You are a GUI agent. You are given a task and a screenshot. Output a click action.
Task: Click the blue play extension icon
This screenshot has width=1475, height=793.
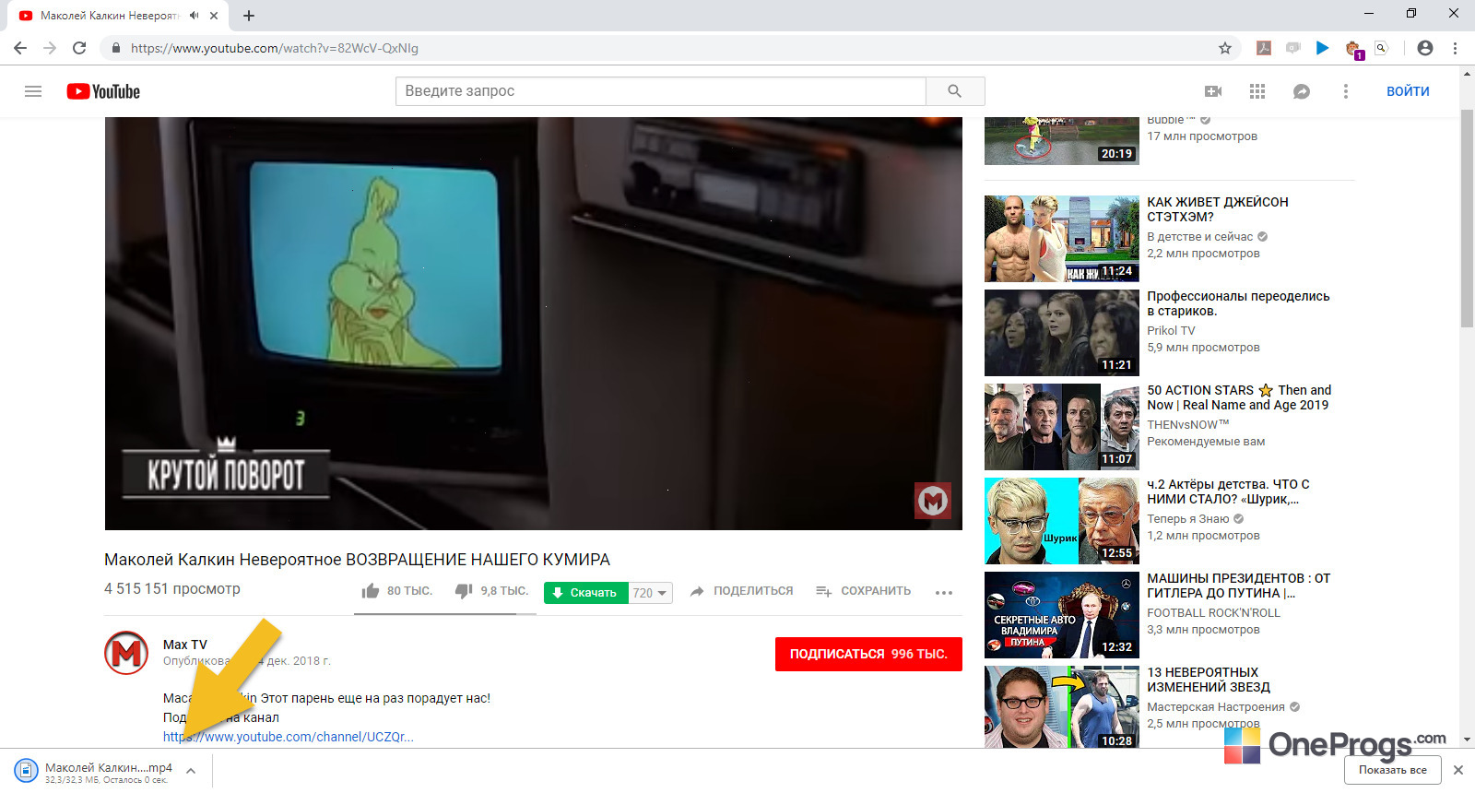(1323, 48)
